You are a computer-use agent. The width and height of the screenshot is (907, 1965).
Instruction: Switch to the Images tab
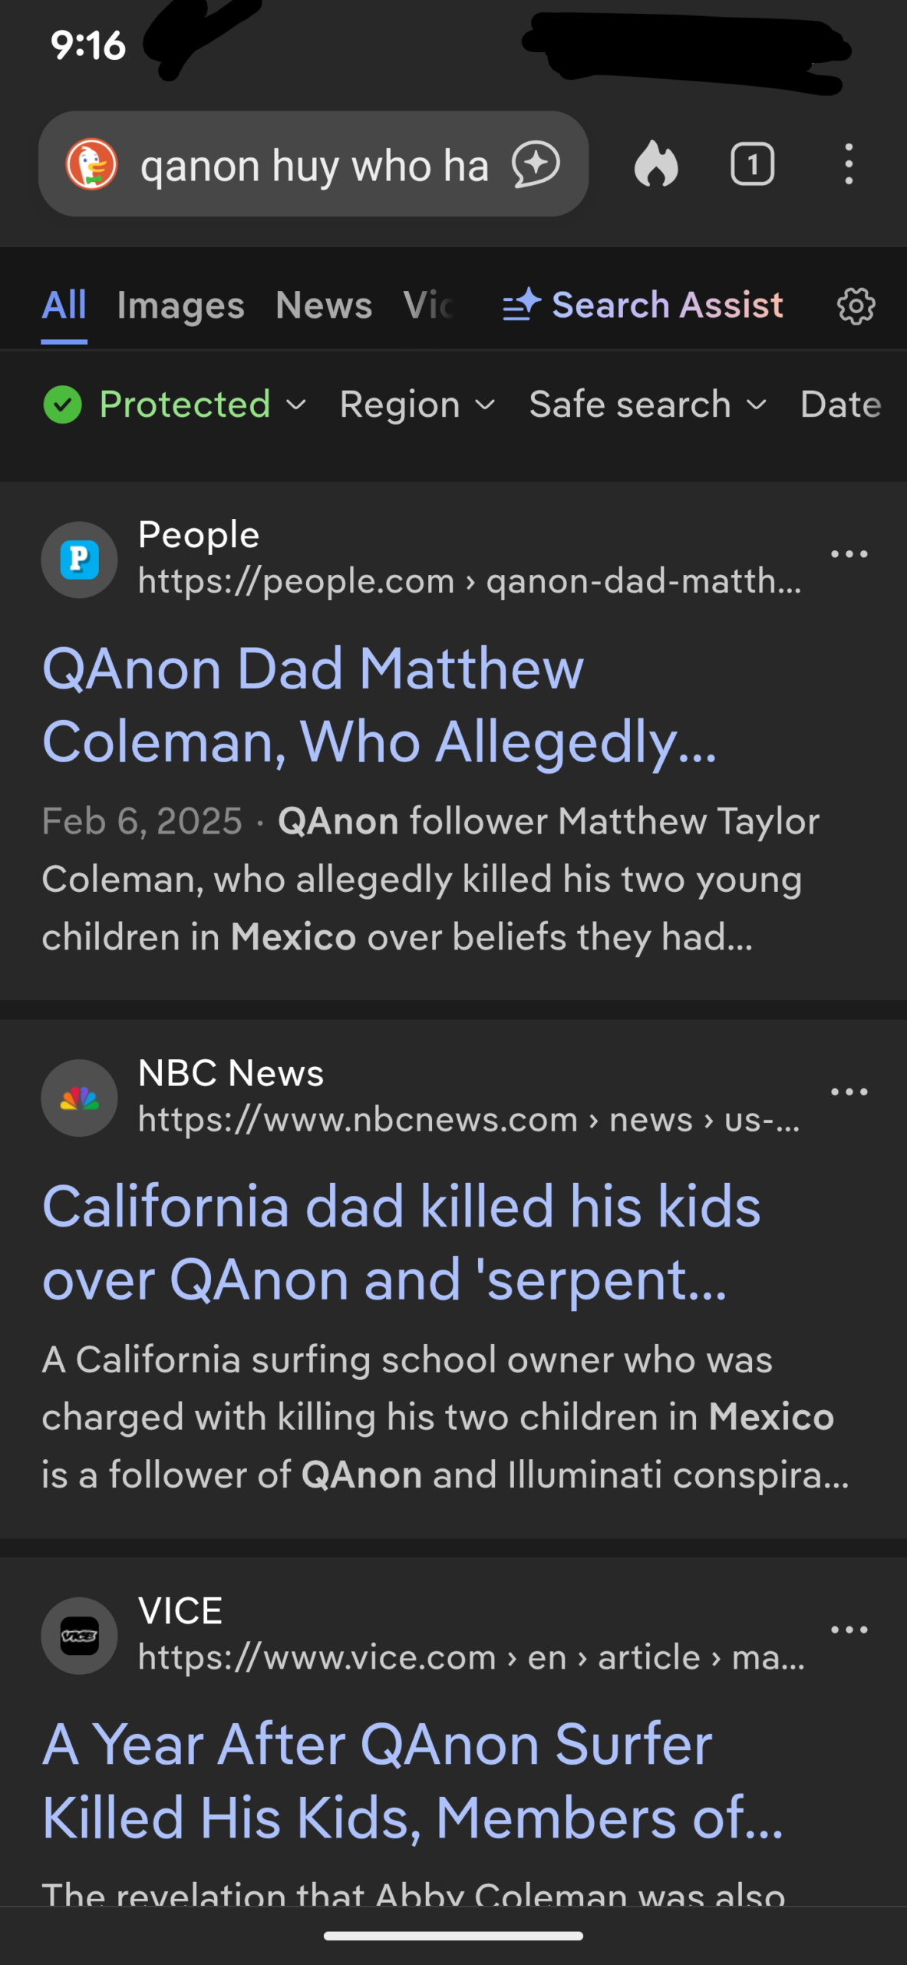coord(180,305)
